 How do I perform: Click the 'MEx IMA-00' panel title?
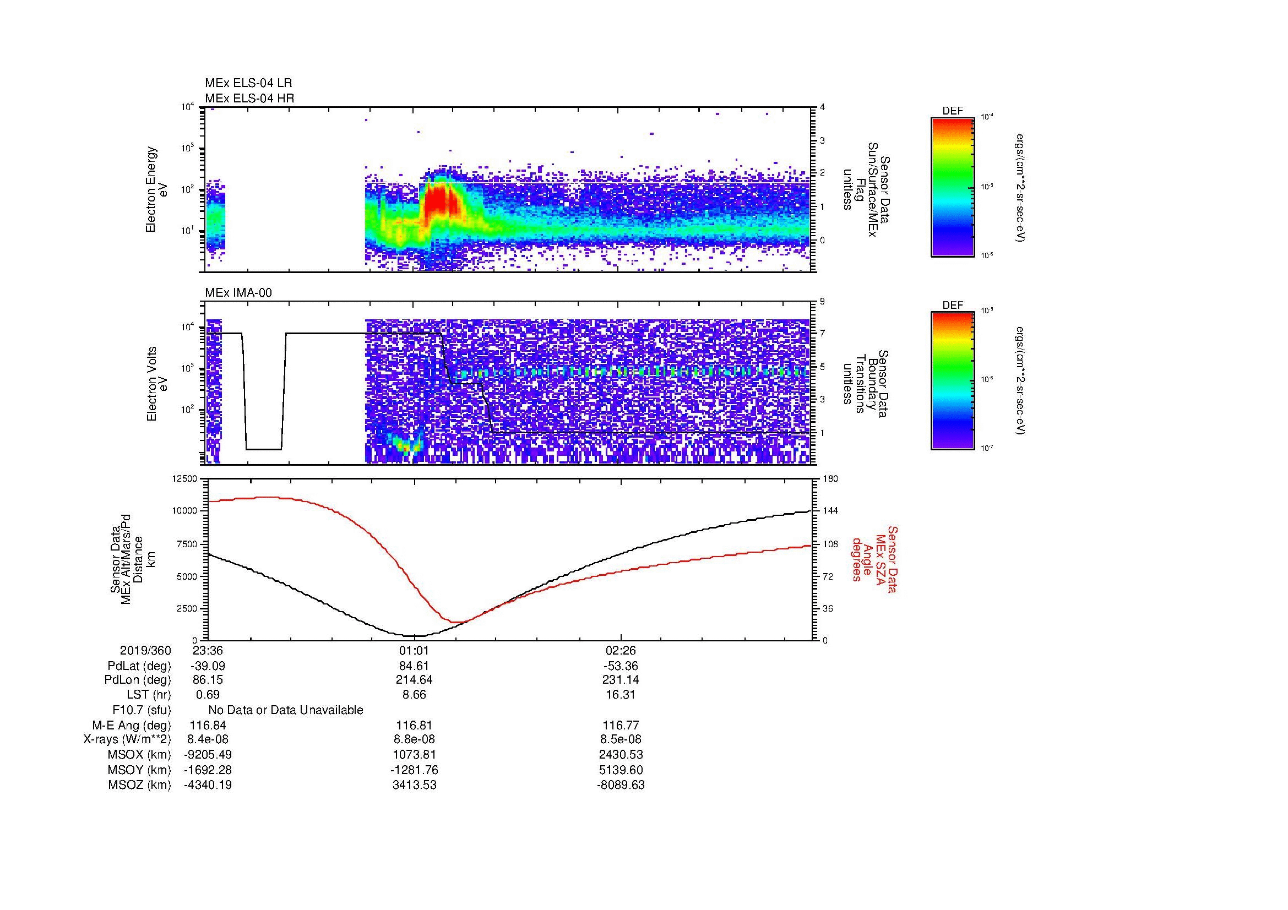(238, 293)
